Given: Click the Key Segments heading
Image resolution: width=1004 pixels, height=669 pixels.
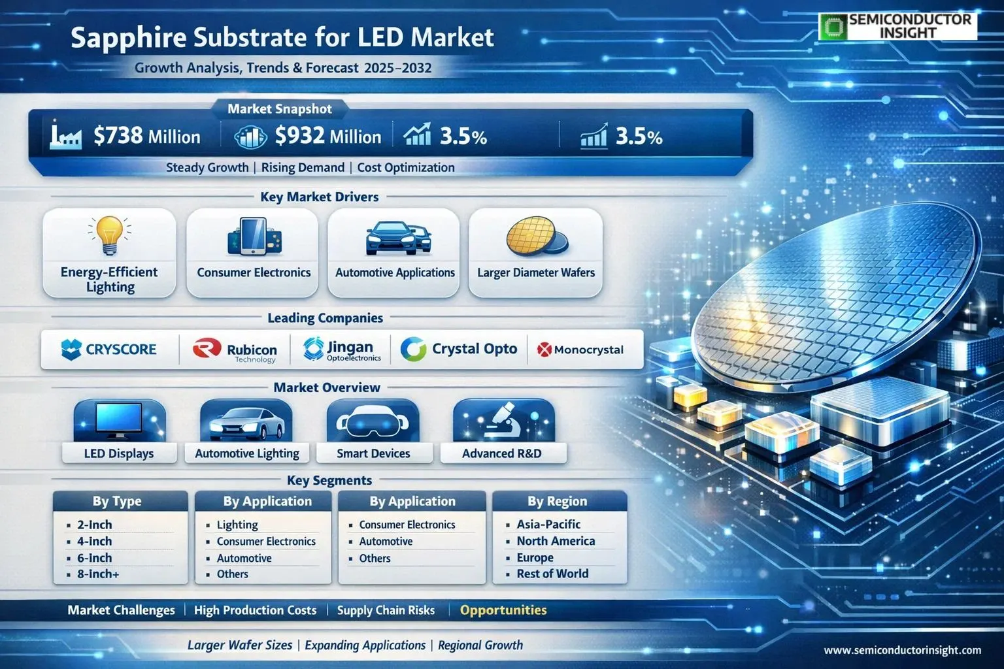Looking at the screenshot, I should click(x=329, y=480).
